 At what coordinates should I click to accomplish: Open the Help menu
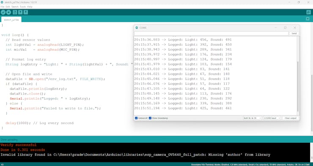tap(30, 7)
